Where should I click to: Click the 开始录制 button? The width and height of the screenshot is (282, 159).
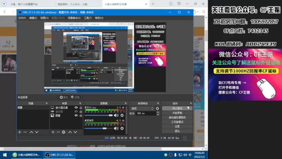click(177, 113)
